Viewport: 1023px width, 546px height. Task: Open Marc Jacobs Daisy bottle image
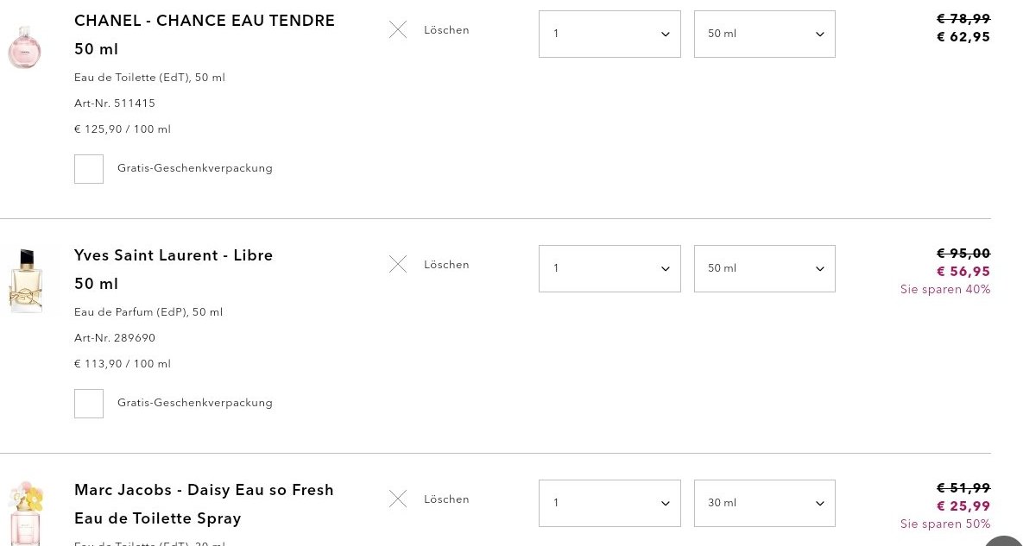point(26,513)
